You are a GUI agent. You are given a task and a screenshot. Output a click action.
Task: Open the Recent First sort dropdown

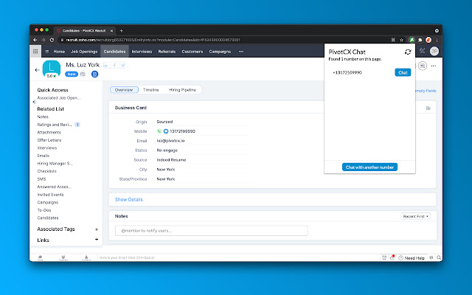pyautogui.click(x=415, y=216)
